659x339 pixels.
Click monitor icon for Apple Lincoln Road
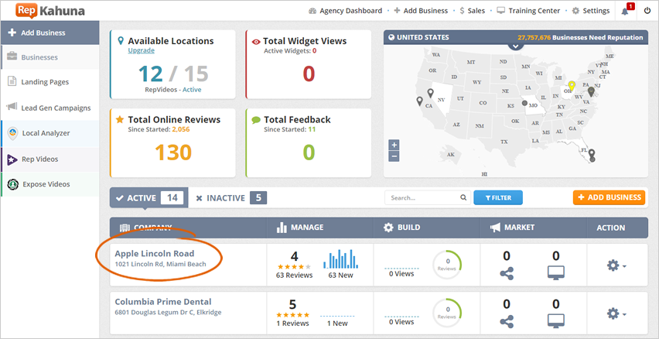click(x=555, y=273)
